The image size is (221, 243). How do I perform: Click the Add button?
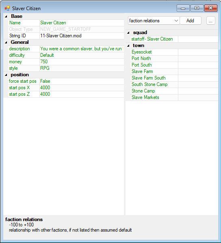(191, 21)
